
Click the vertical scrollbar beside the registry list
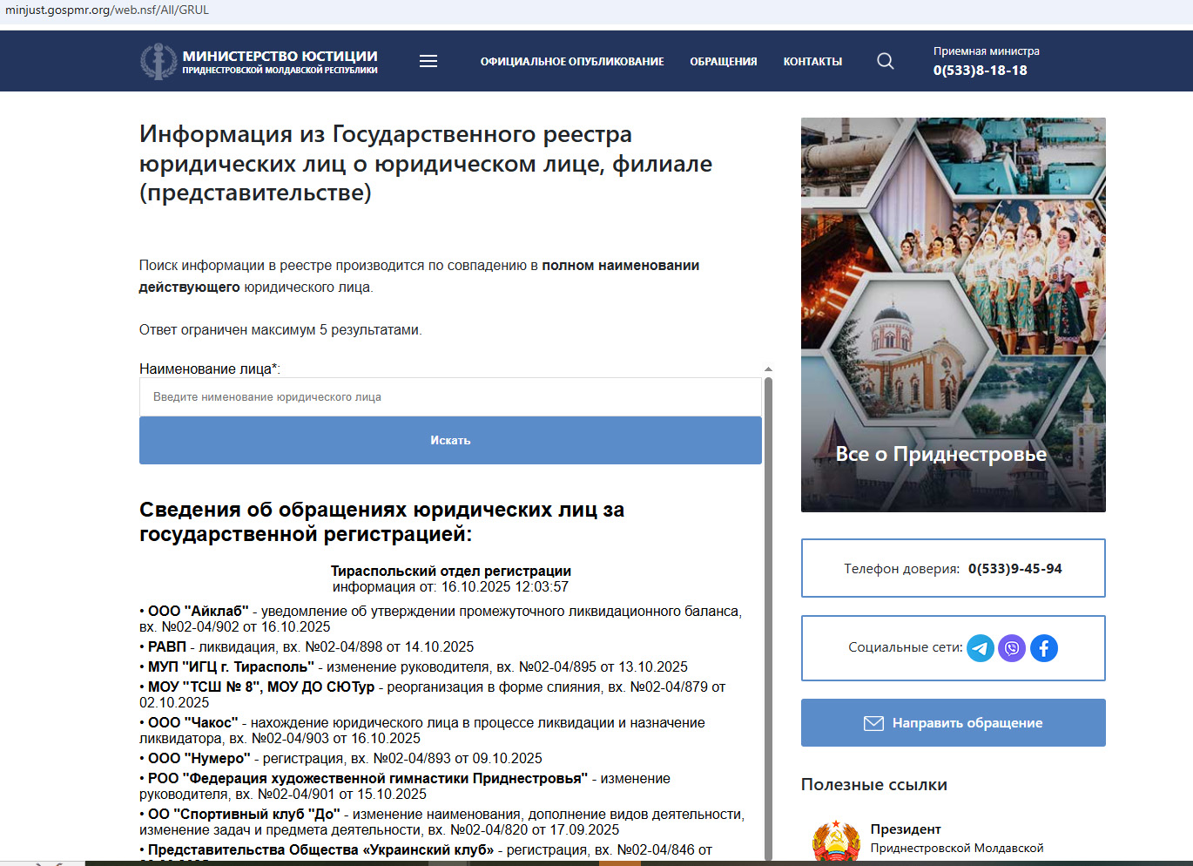click(768, 610)
